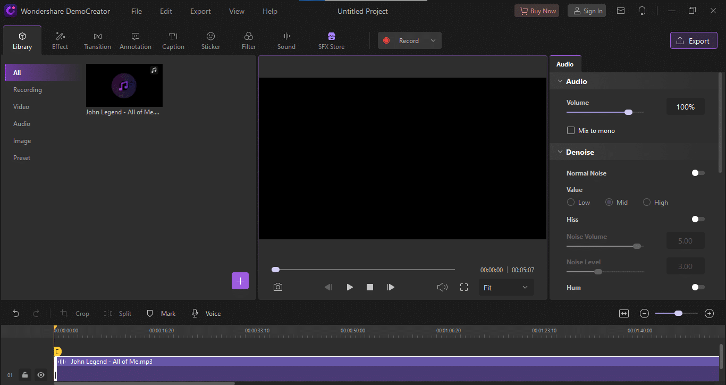Take a snapshot with the camera icon

[278, 287]
